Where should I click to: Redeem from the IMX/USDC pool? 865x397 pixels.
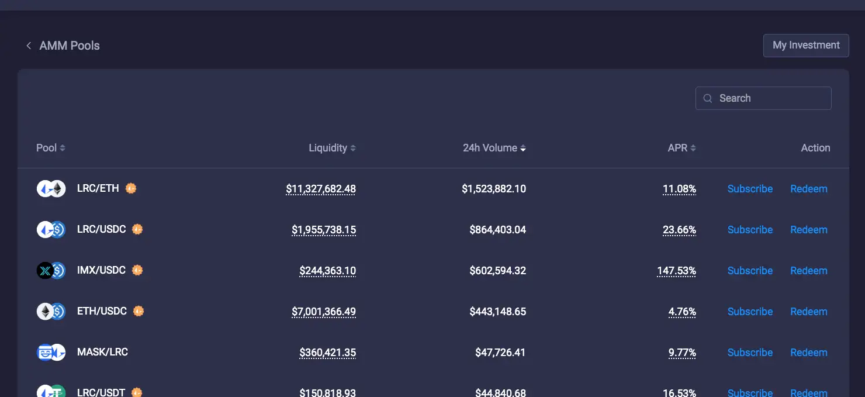pos(808,271)
